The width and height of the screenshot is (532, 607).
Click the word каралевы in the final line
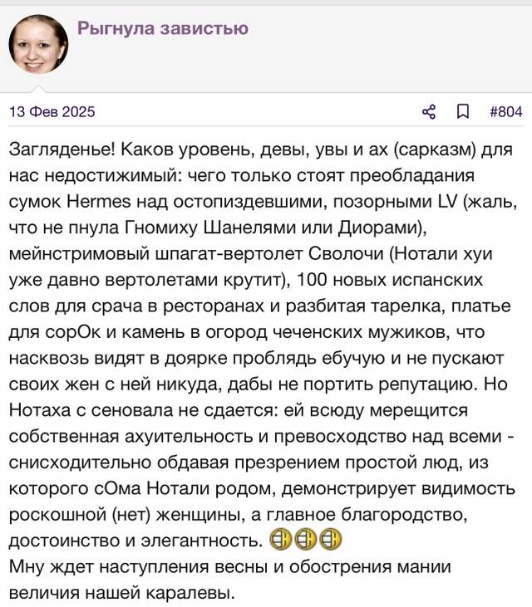(190, 593)
